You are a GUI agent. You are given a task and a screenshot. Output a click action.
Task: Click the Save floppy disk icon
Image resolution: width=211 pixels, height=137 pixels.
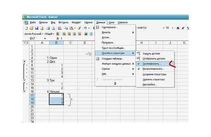coord(37,28)
